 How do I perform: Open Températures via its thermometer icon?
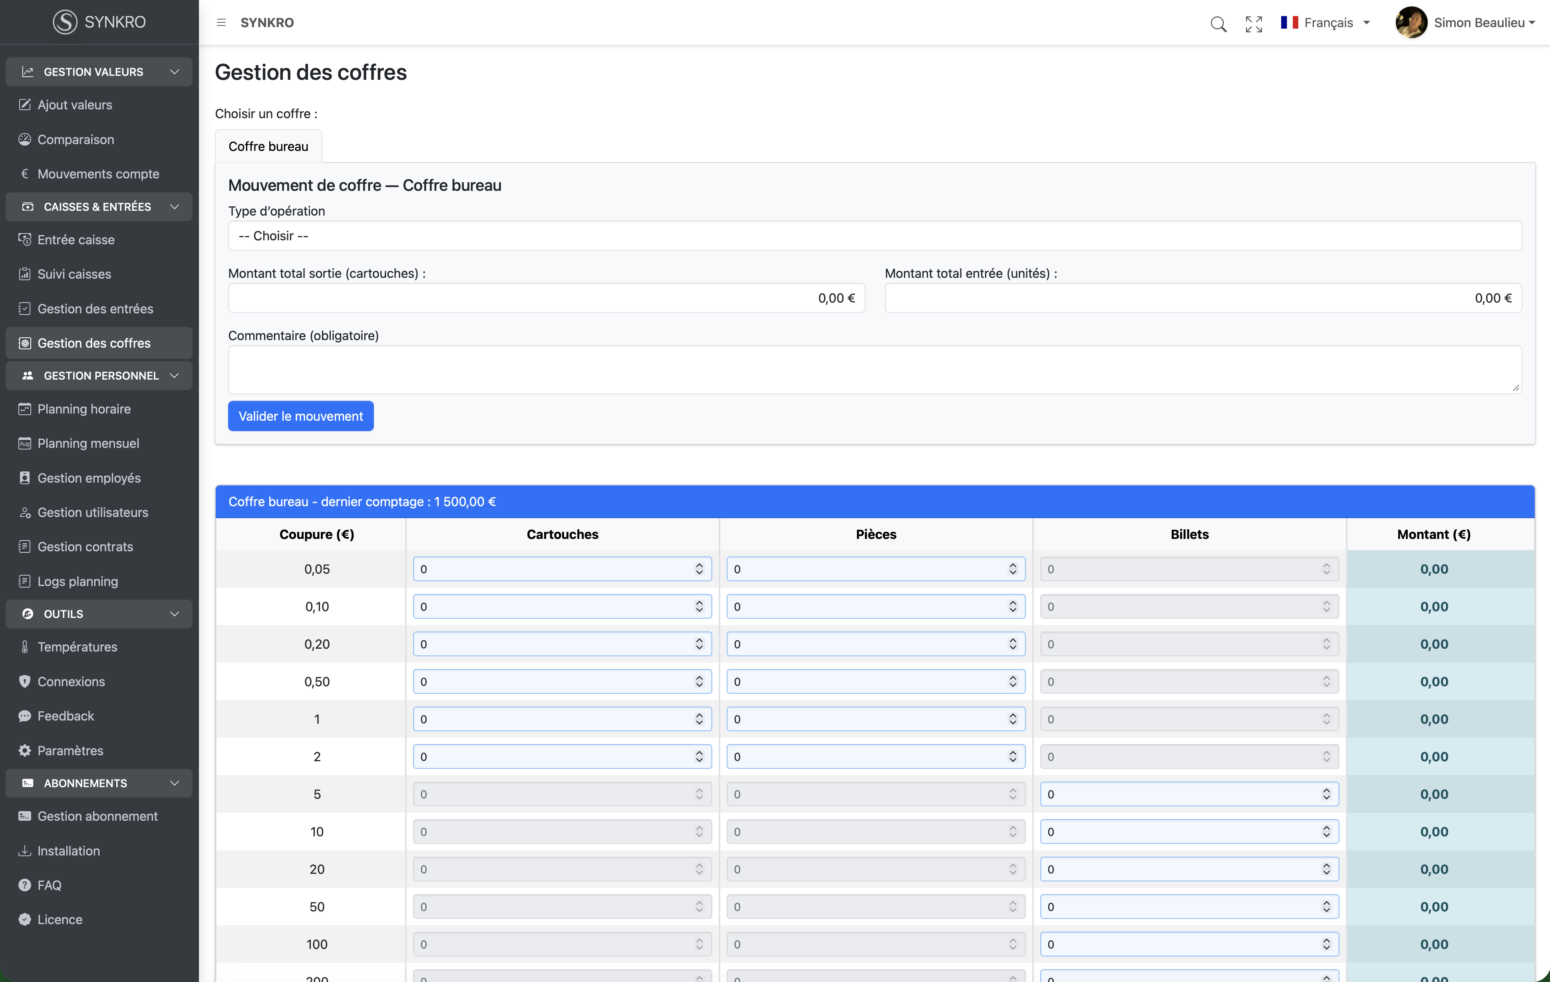[24, 647]
